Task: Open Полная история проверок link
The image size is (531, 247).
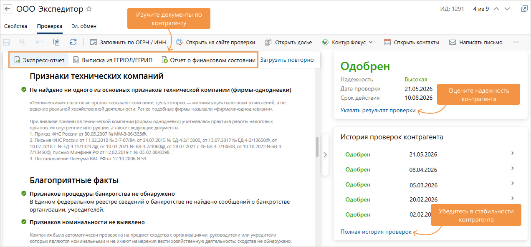Action: 376,232
